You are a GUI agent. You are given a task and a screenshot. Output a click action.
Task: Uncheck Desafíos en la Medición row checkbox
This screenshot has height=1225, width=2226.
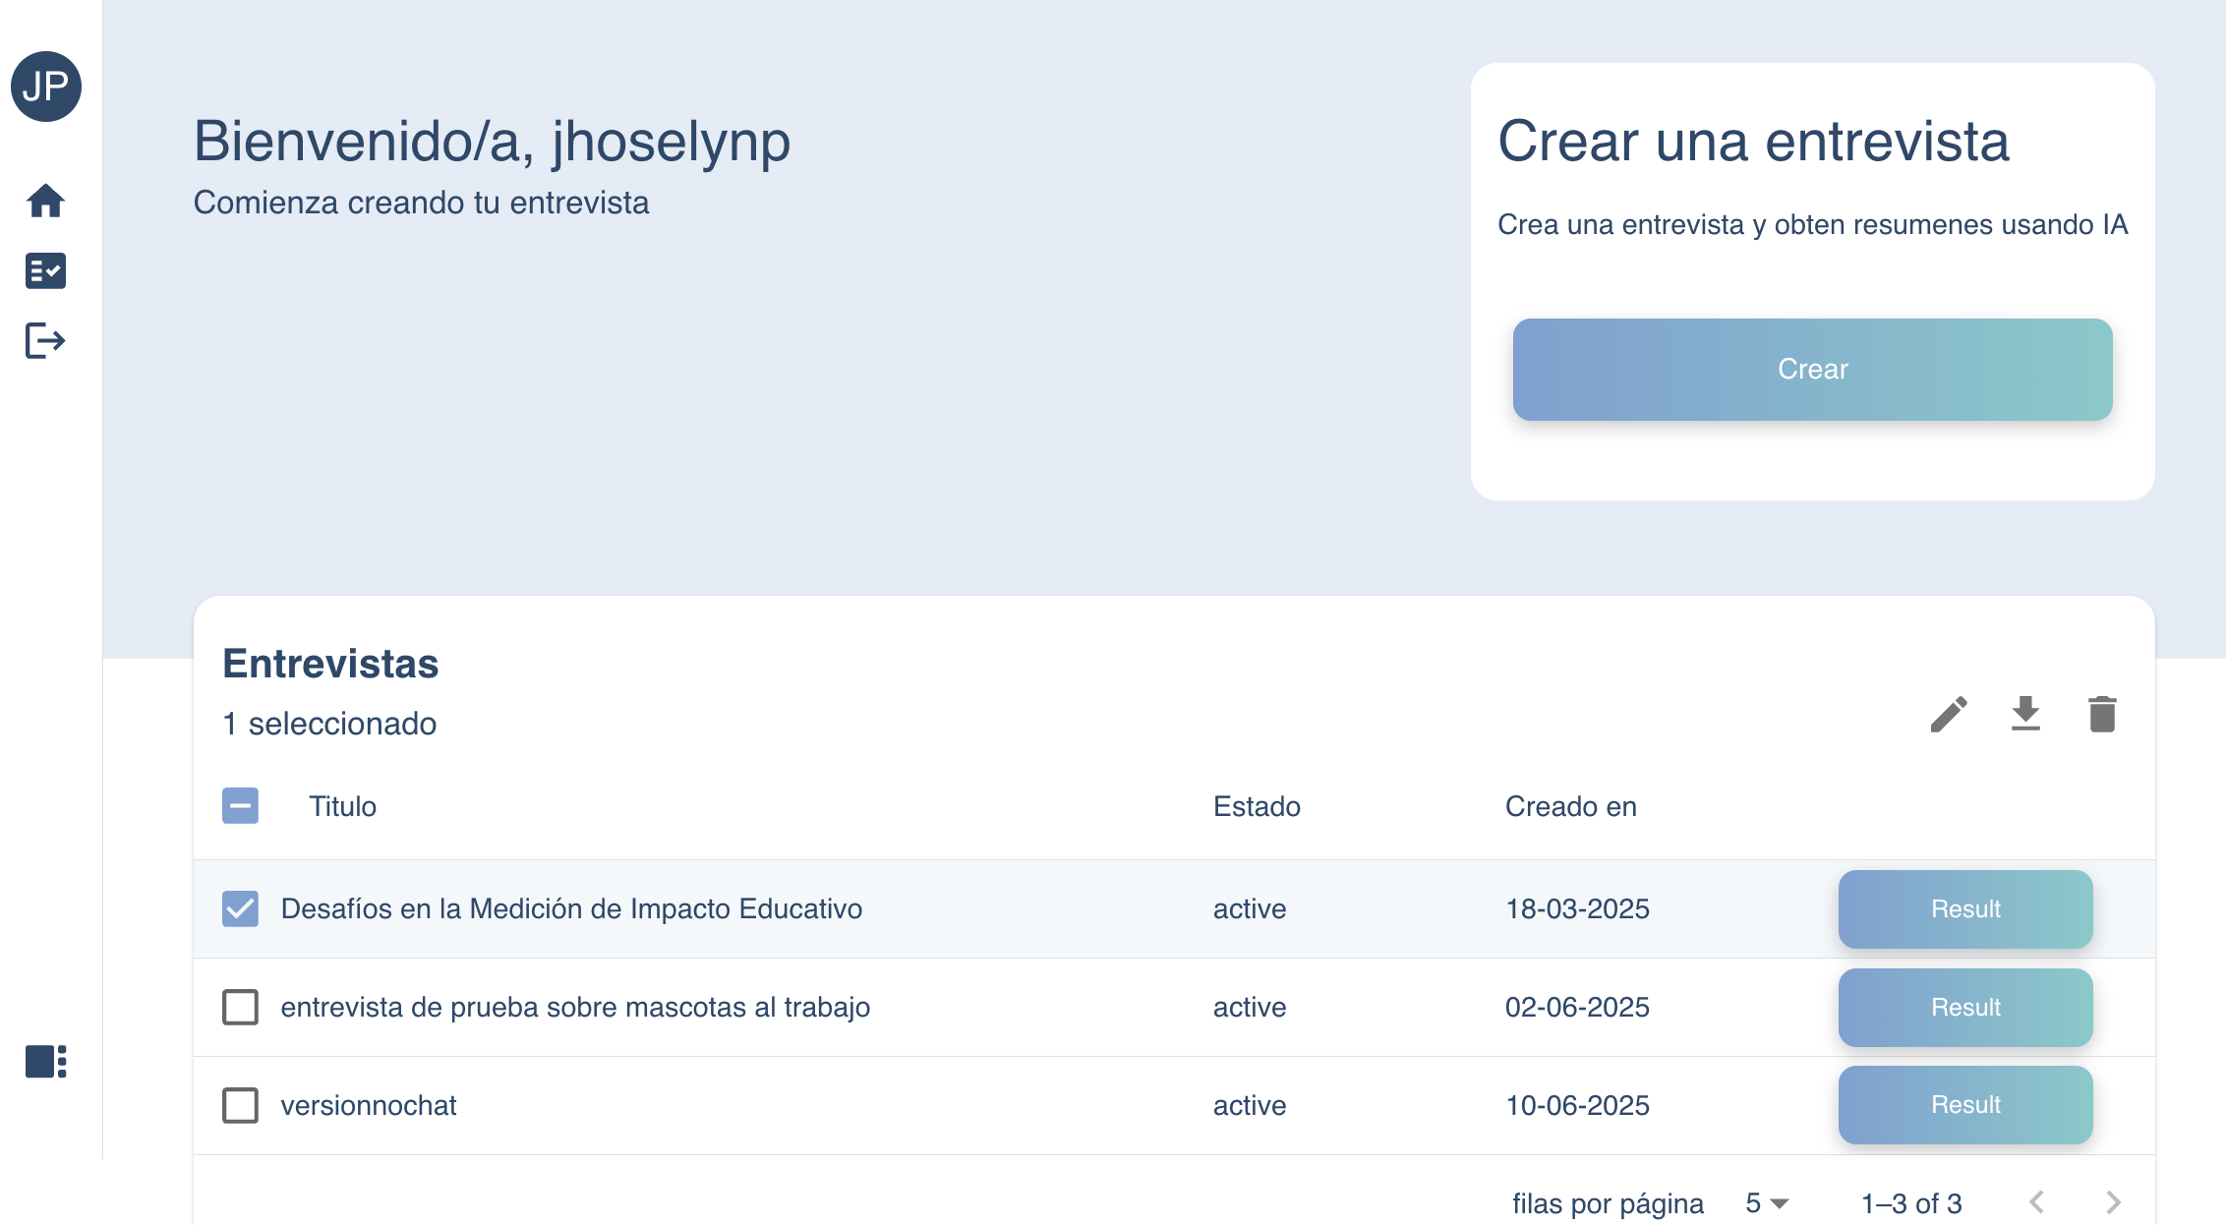pyautogui.click(x=241, y=908)
